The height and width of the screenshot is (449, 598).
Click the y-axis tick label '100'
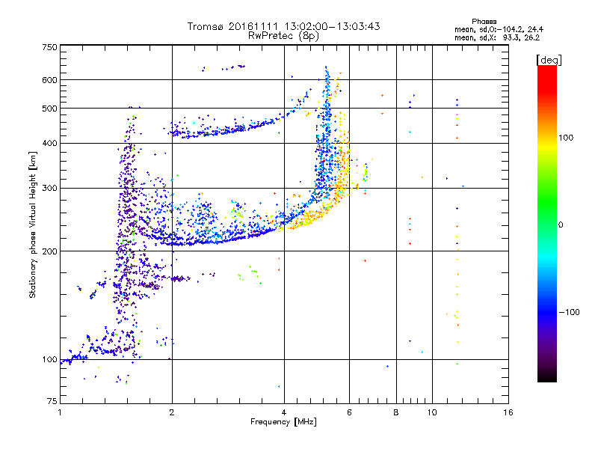(x=49, y=360)
